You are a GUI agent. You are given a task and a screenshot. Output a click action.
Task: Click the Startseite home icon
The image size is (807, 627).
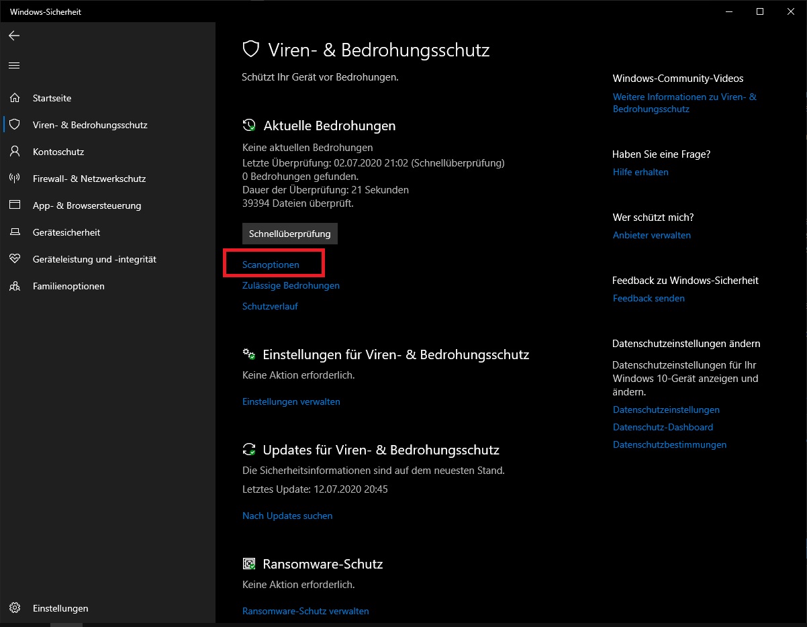[x=15, y=98]
